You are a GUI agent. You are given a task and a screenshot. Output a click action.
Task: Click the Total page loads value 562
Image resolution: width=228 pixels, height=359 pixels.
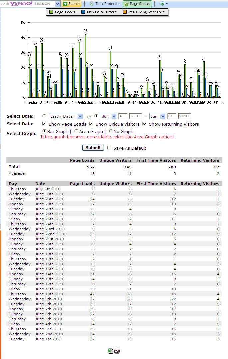(x=91, y=167)
